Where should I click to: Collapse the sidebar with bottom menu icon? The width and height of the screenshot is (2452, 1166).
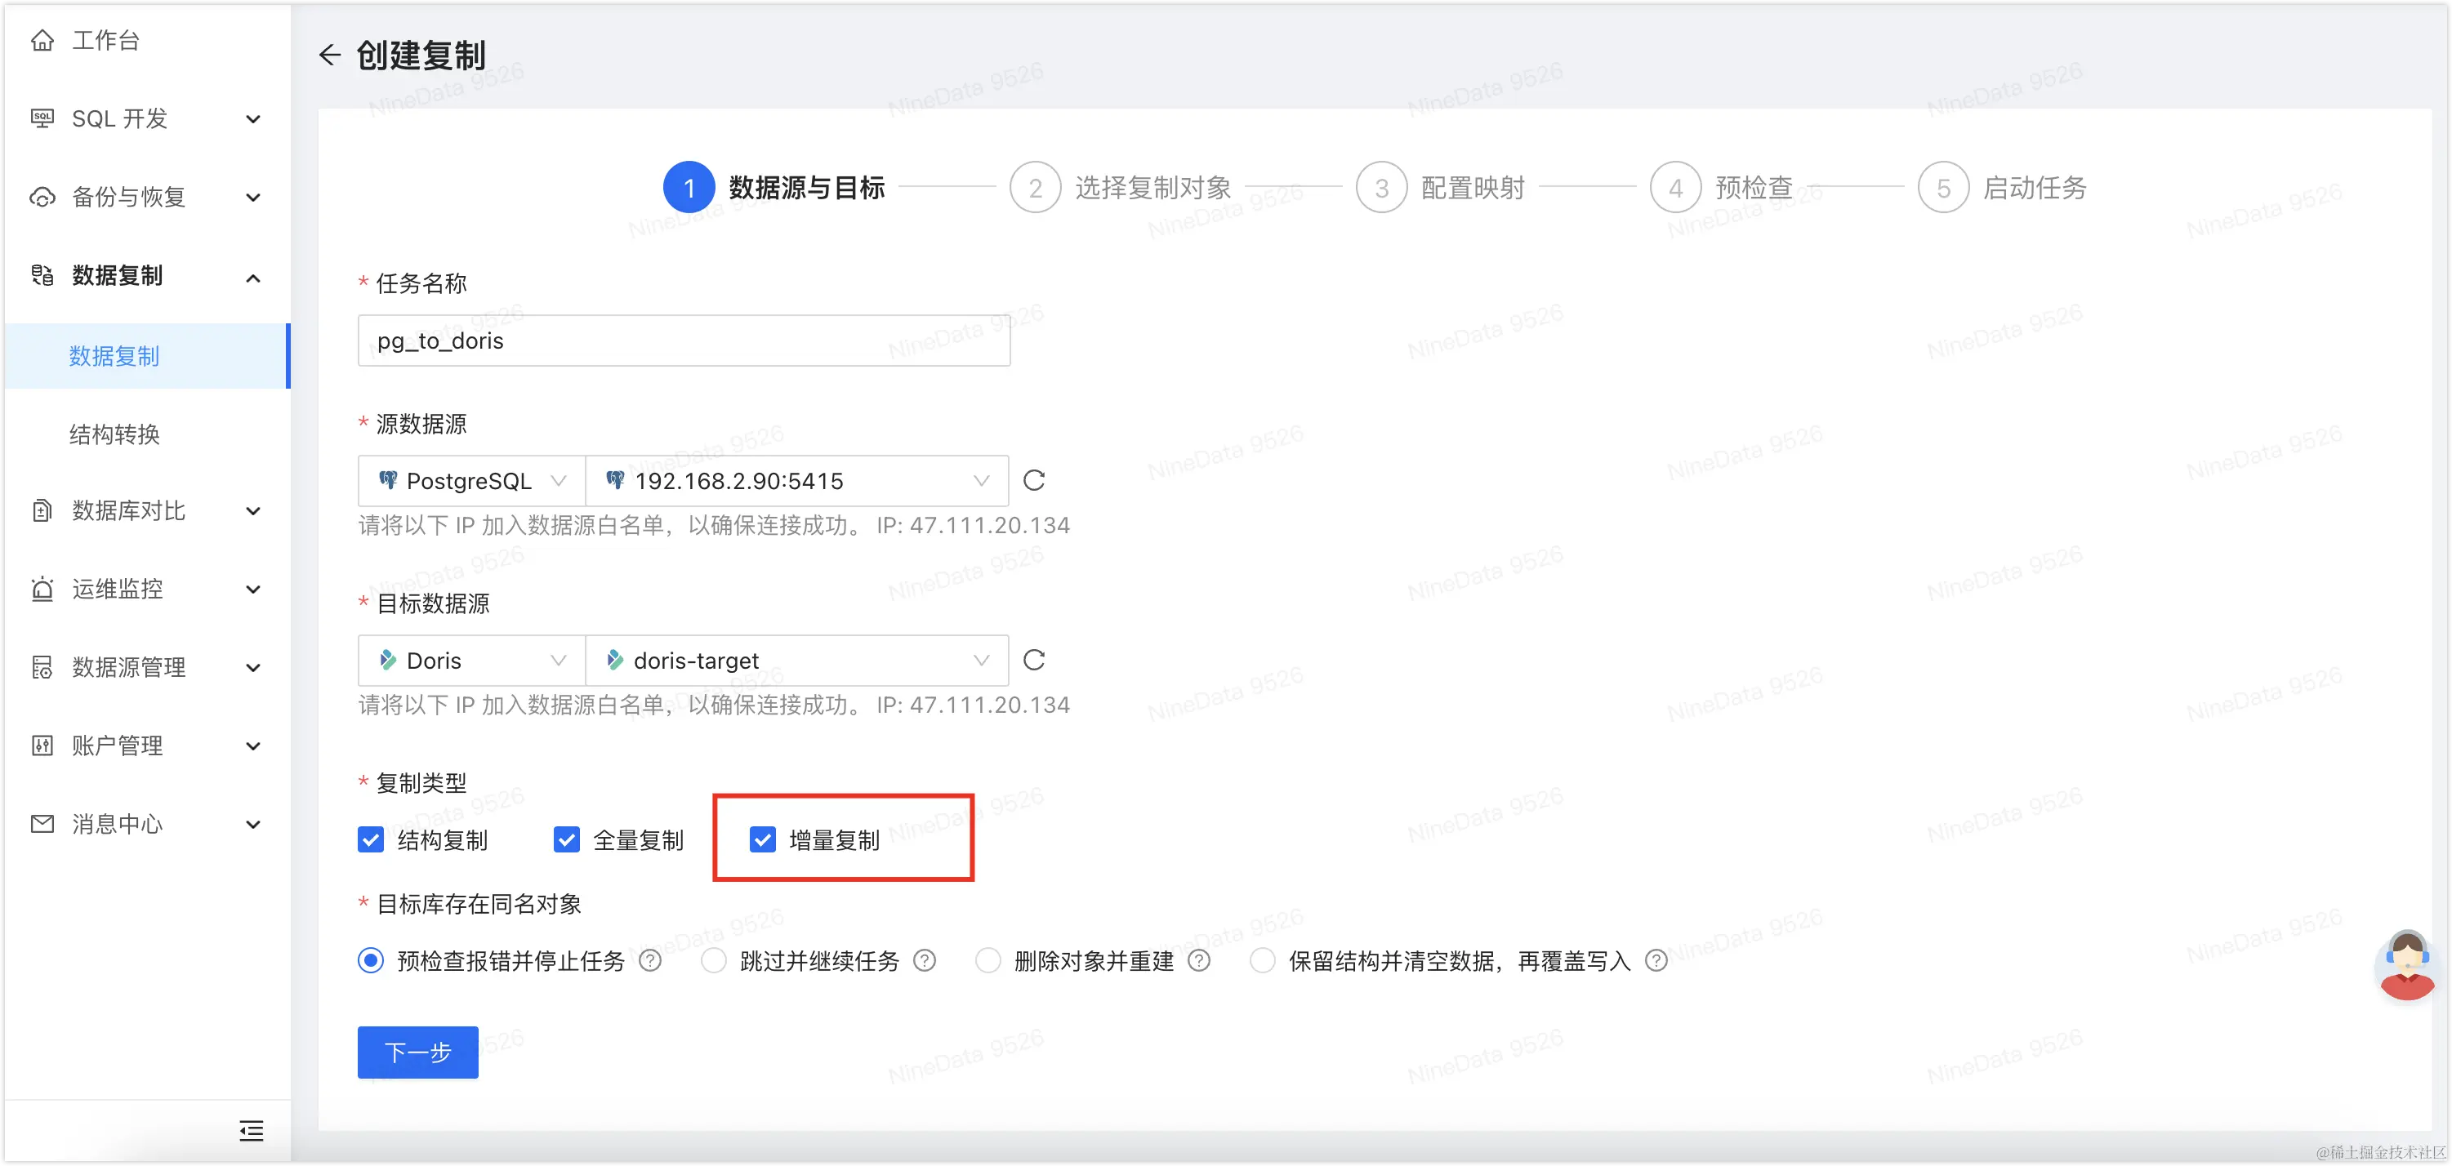point(252,1131)
